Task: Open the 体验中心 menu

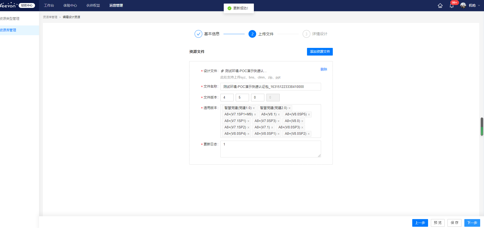Action: (x=70, y=5)
